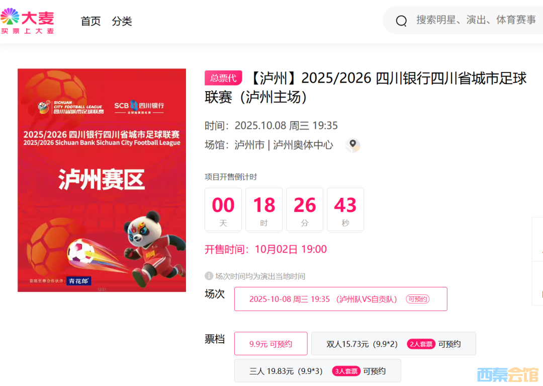Select the 9.9元 ticket tier
543x386 pixels.
(271, 344)
